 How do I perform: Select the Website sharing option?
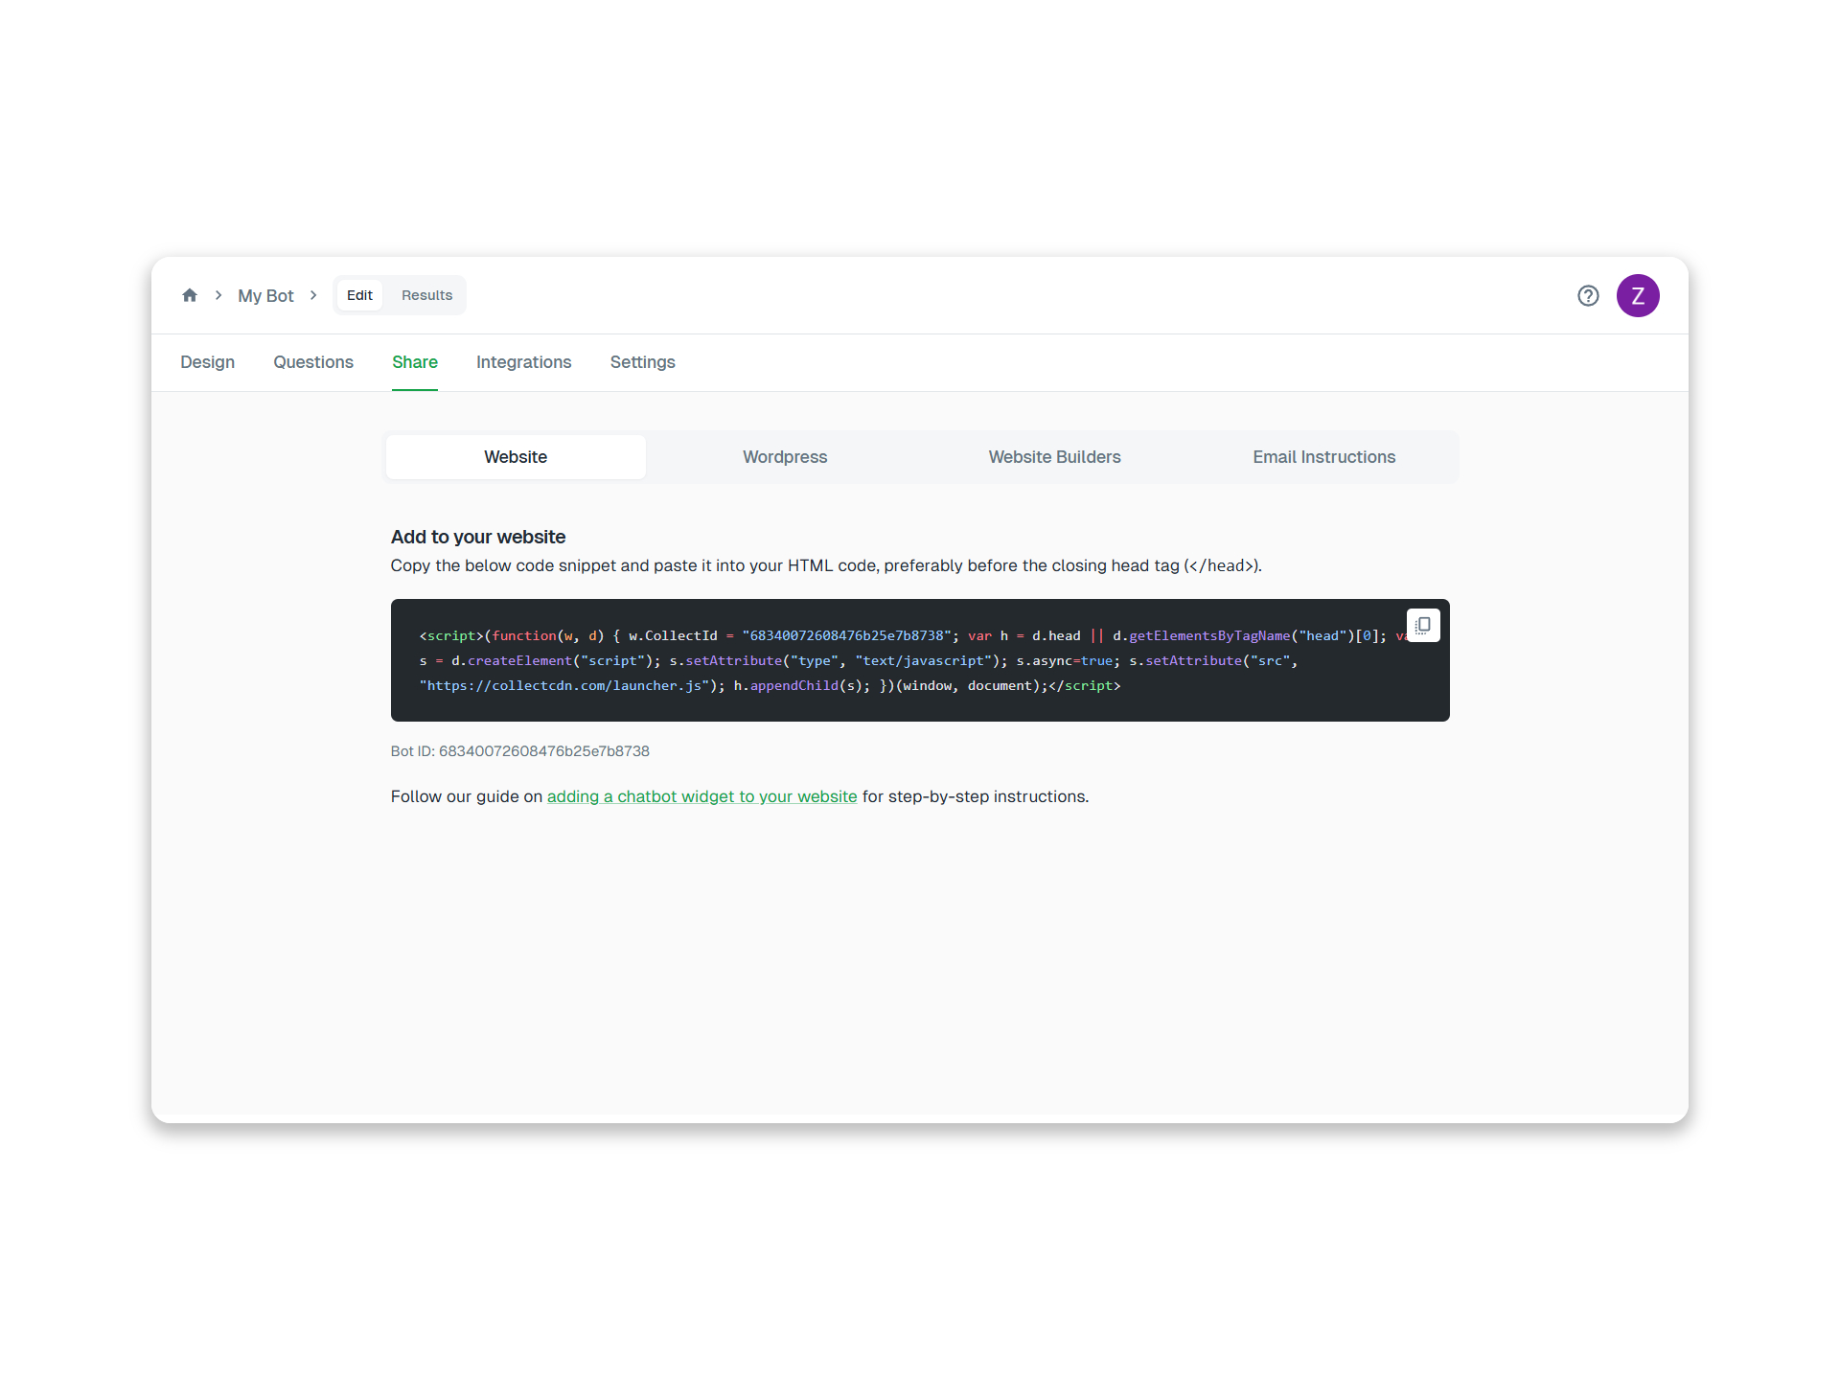(x=515, y=457)
